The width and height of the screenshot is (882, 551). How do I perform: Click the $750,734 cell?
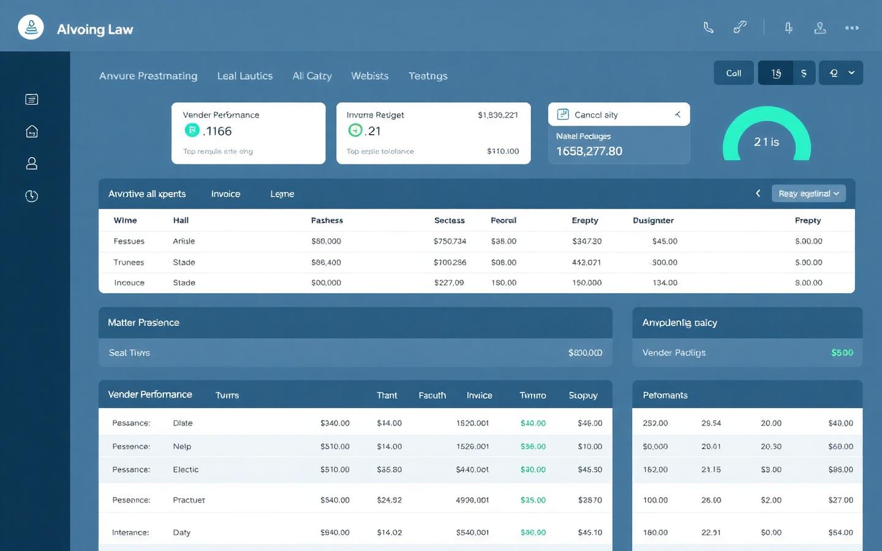coord(450,241)
